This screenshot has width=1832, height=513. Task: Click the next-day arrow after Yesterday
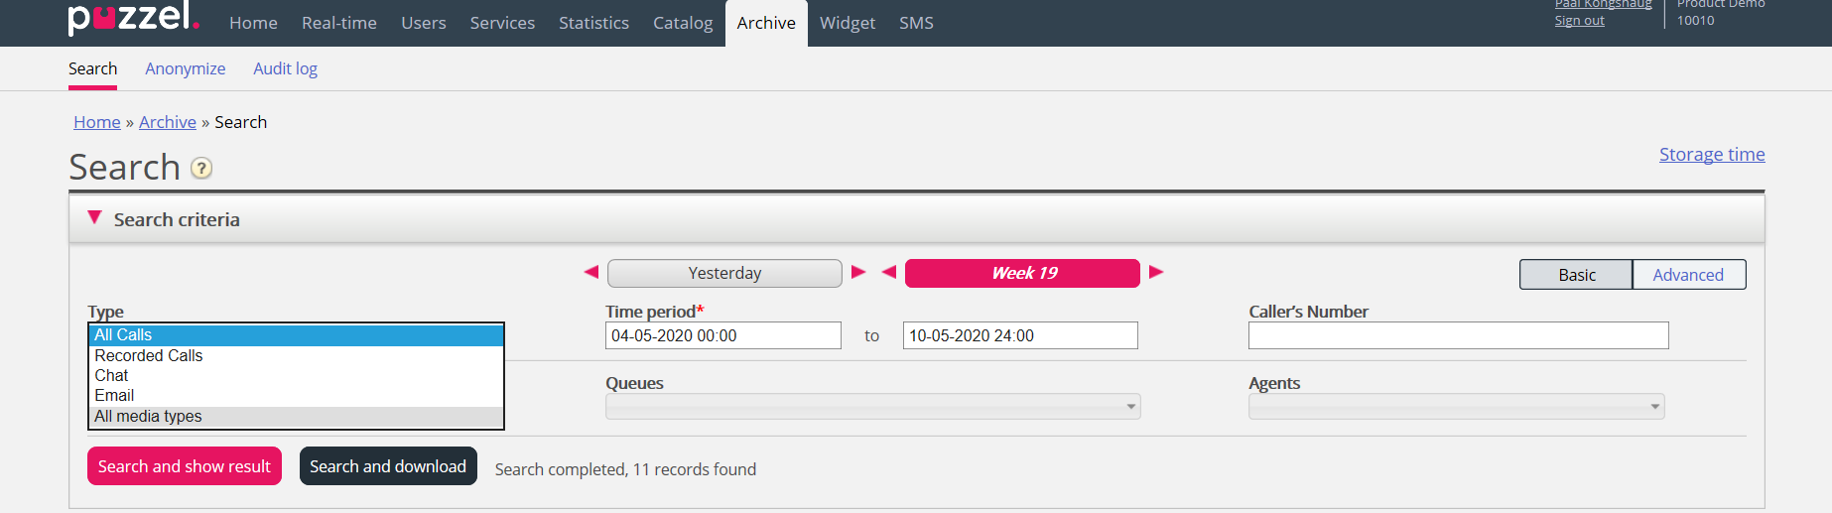(x=858, y=272)
